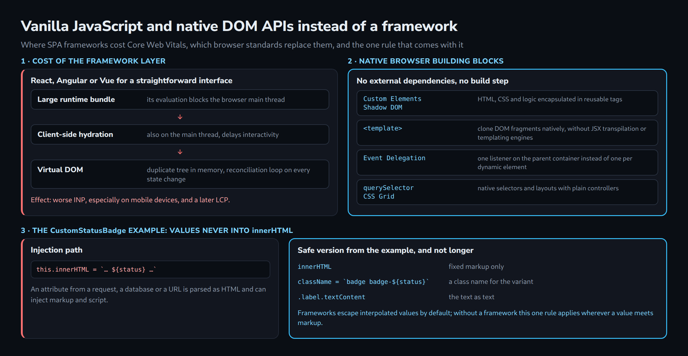
Task: Click 'its evaluation blocks the browser main thread'
Action: click(216, 99)
